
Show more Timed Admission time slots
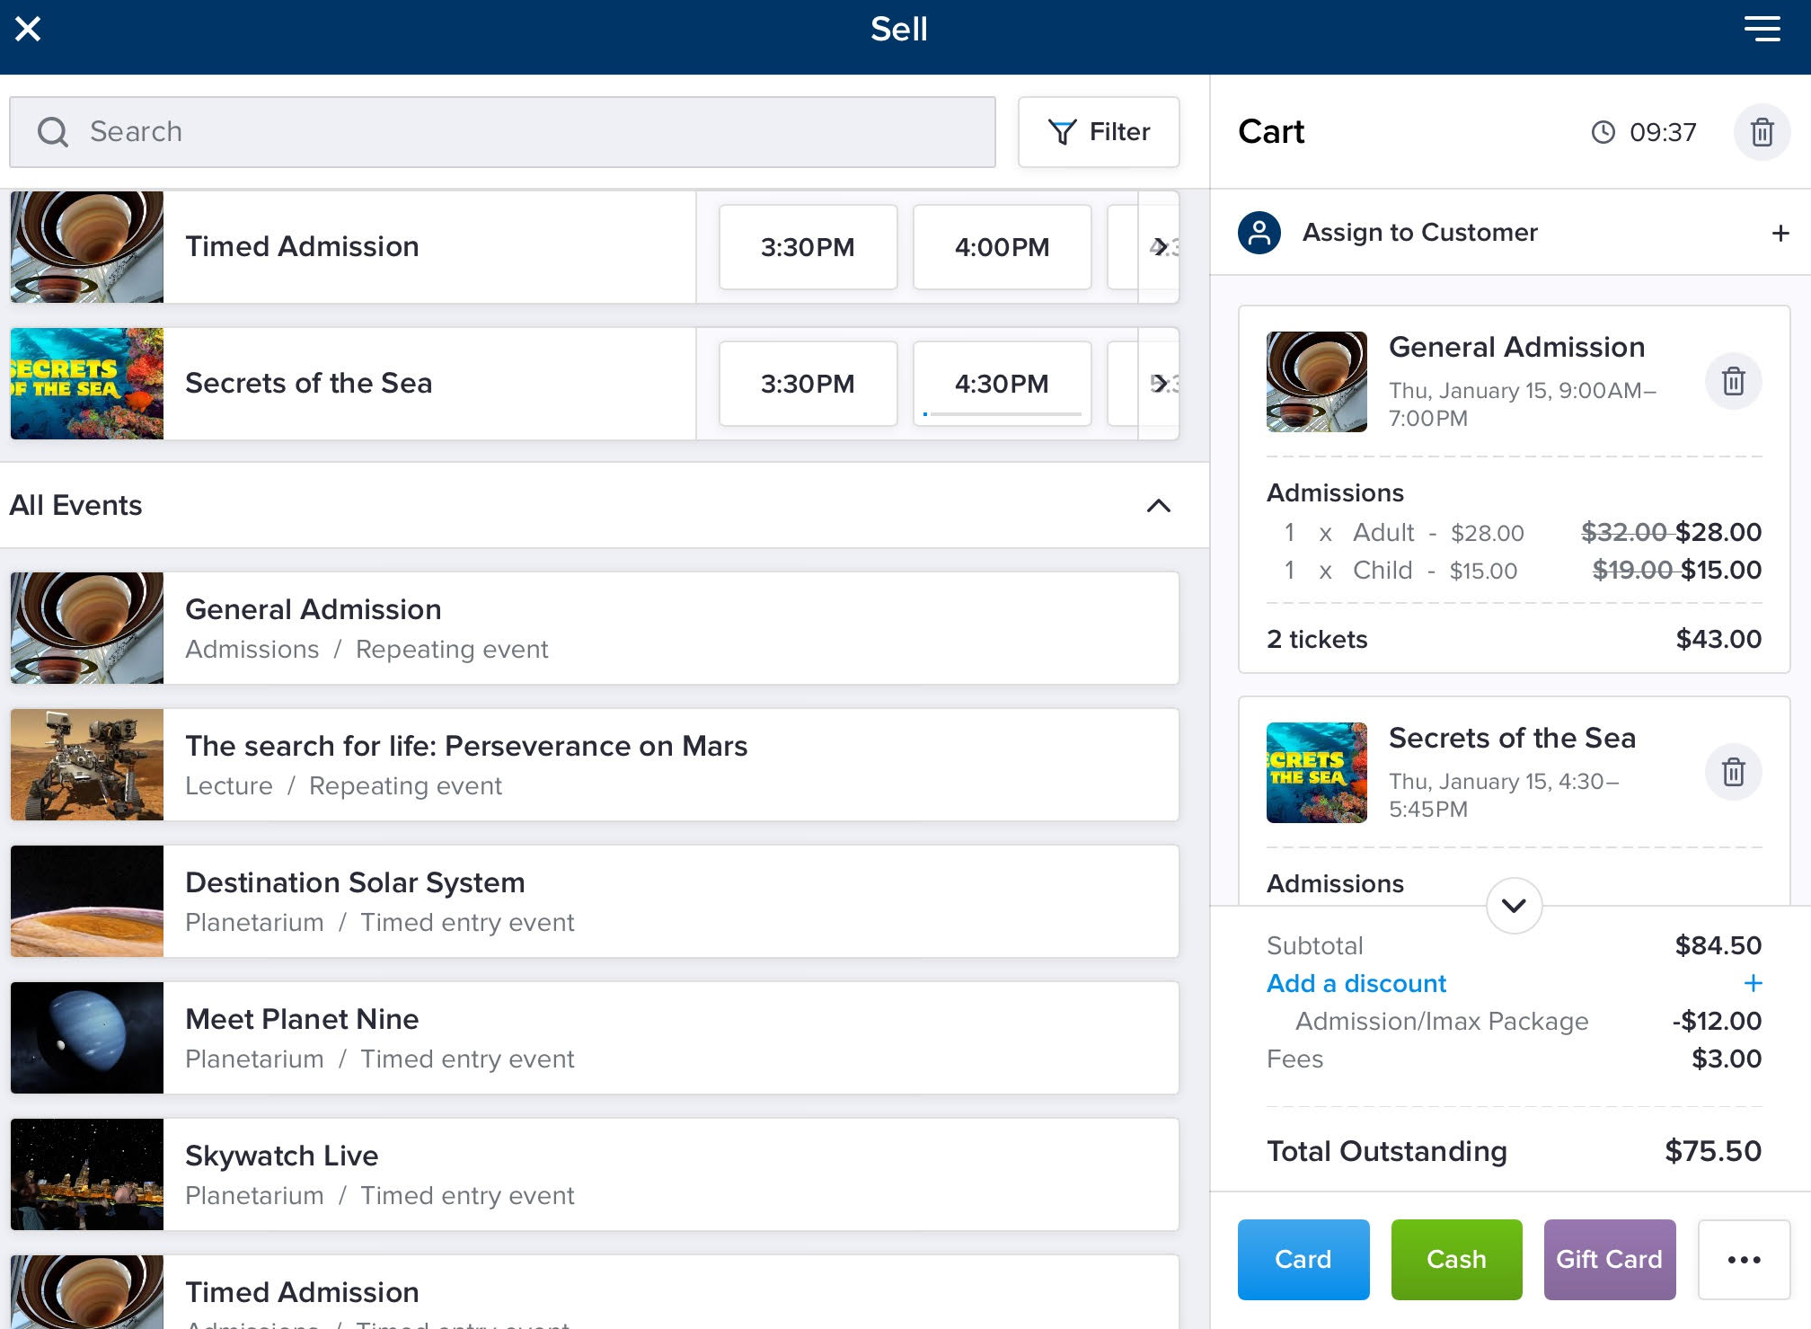click(1160, 247)
